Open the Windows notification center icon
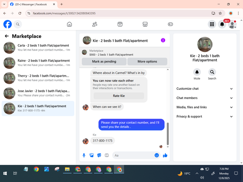Image resolution: width=243 pixels, height=182 pixels. [236, 173]
